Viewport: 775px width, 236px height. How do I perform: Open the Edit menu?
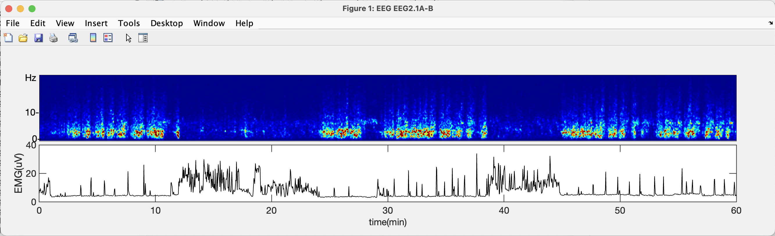37,23
